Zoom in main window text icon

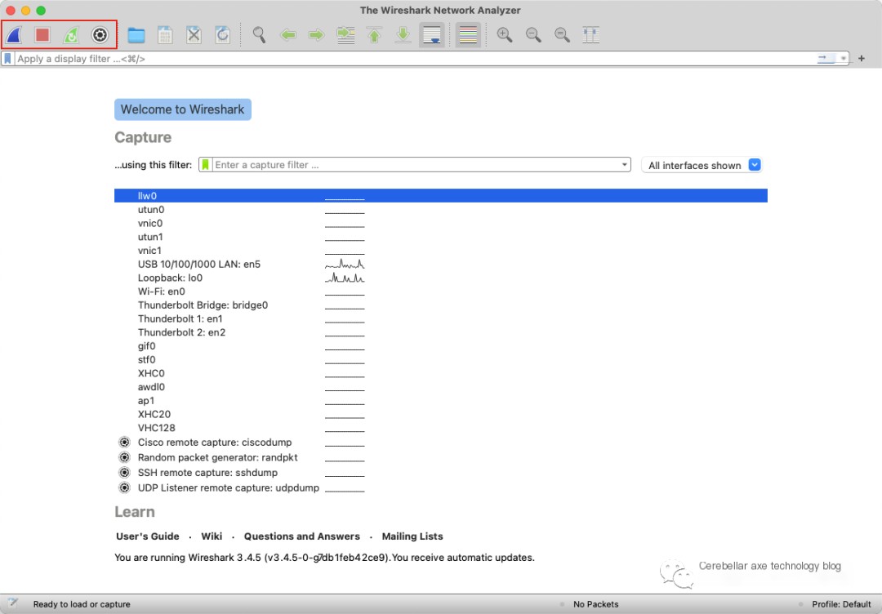coord(505,35)
